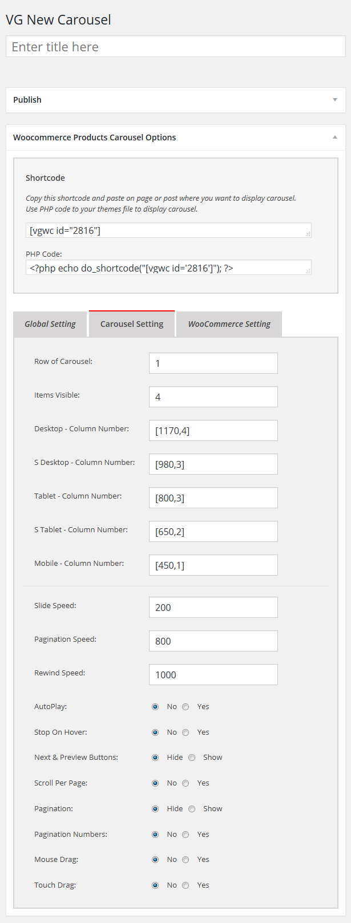Choose Show for Next & Preview Buttons
Image resolution: width=351 pixels, height=923 pixels.
click(x=192, y=758)
